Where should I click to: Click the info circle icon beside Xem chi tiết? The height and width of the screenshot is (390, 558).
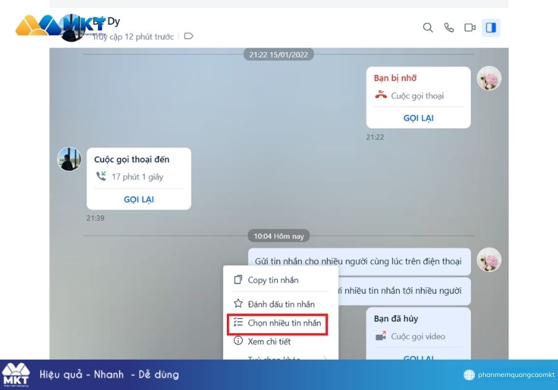pos(237,341)
